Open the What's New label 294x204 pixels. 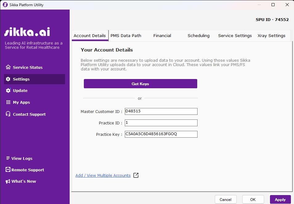(x=24, y=181)
